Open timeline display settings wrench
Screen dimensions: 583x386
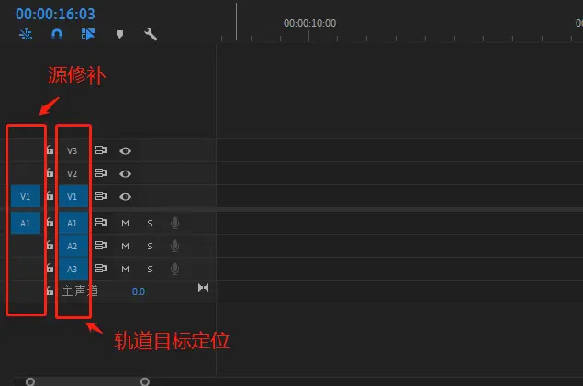pyautogui.click(x=151, y=34)
